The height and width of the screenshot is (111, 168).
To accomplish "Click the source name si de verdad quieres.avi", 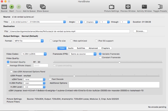I will pos(23,17).
